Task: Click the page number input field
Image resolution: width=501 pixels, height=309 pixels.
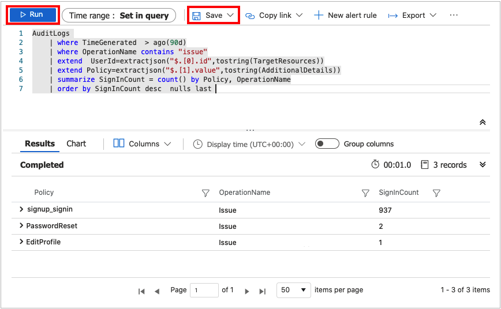Action: pyautogui.click(x=204, y=291)
